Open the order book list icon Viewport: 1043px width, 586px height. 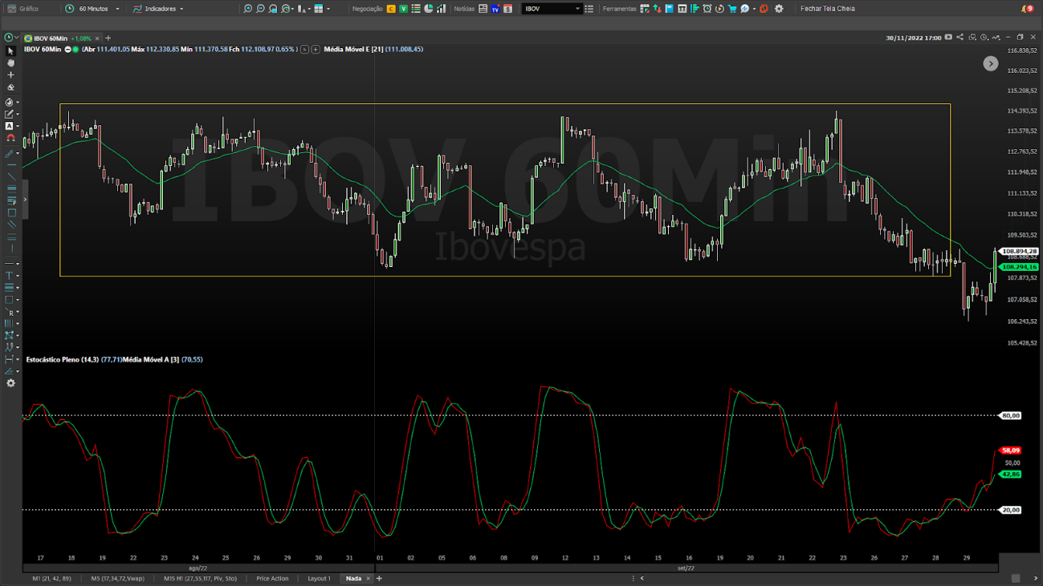[416, 9]
